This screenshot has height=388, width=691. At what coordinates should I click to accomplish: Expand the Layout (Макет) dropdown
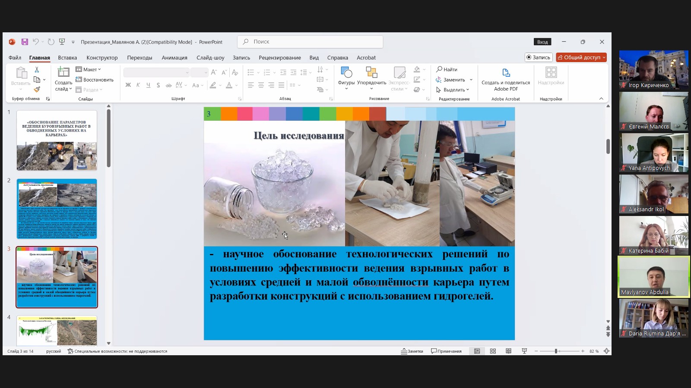tap(89, 69)
